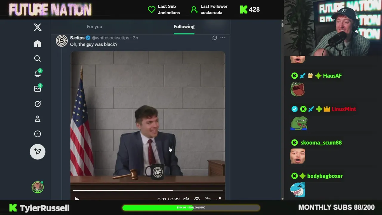Click the Kick logo beside TylerRussell
Viewport: 382px width, 215px height.
pyautogui.click(x=13, y=208)
